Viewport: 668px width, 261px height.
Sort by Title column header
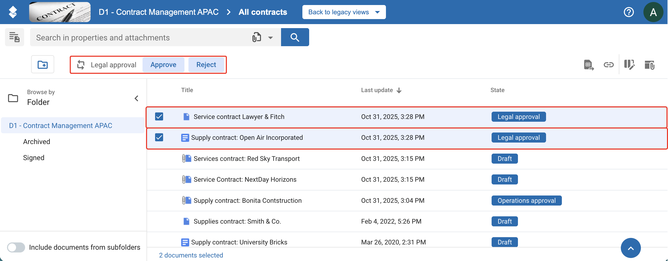(x=187, y=90)
